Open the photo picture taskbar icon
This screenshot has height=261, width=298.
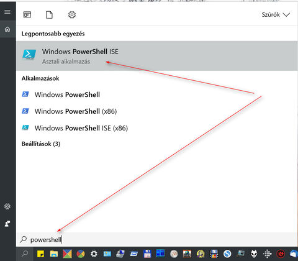tap(107, 254)
